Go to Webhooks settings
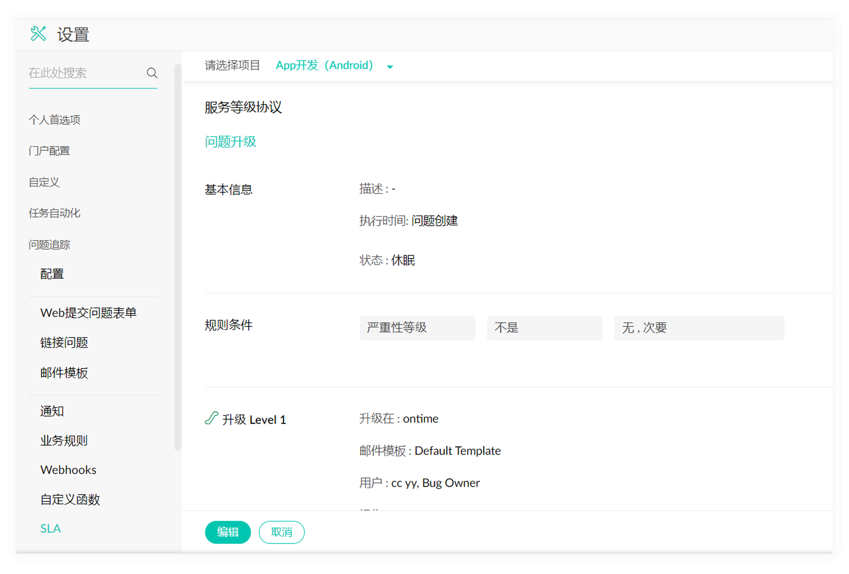This screenshot has height=574, width=849. (68, 470)
